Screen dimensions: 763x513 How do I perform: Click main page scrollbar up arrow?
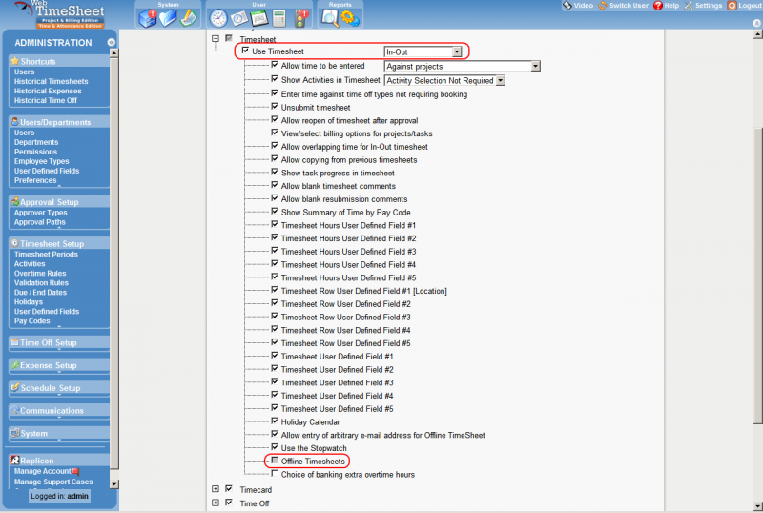757,34
